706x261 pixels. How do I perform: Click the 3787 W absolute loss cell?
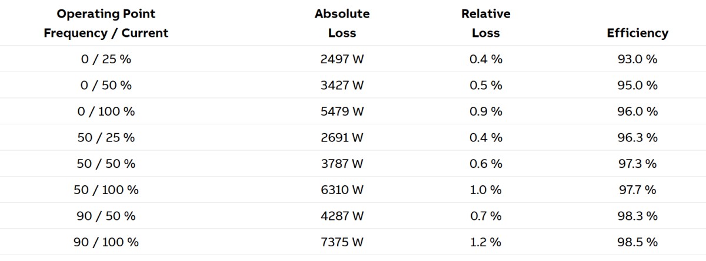coord(342,164)
